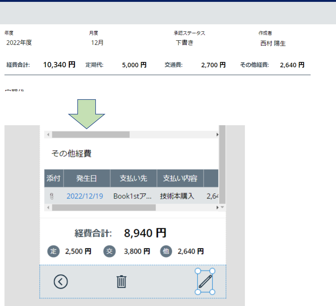Click the 5,000 円 commuter pass value
This screenshot has width=336, height=306.
(x=134, y=65)
